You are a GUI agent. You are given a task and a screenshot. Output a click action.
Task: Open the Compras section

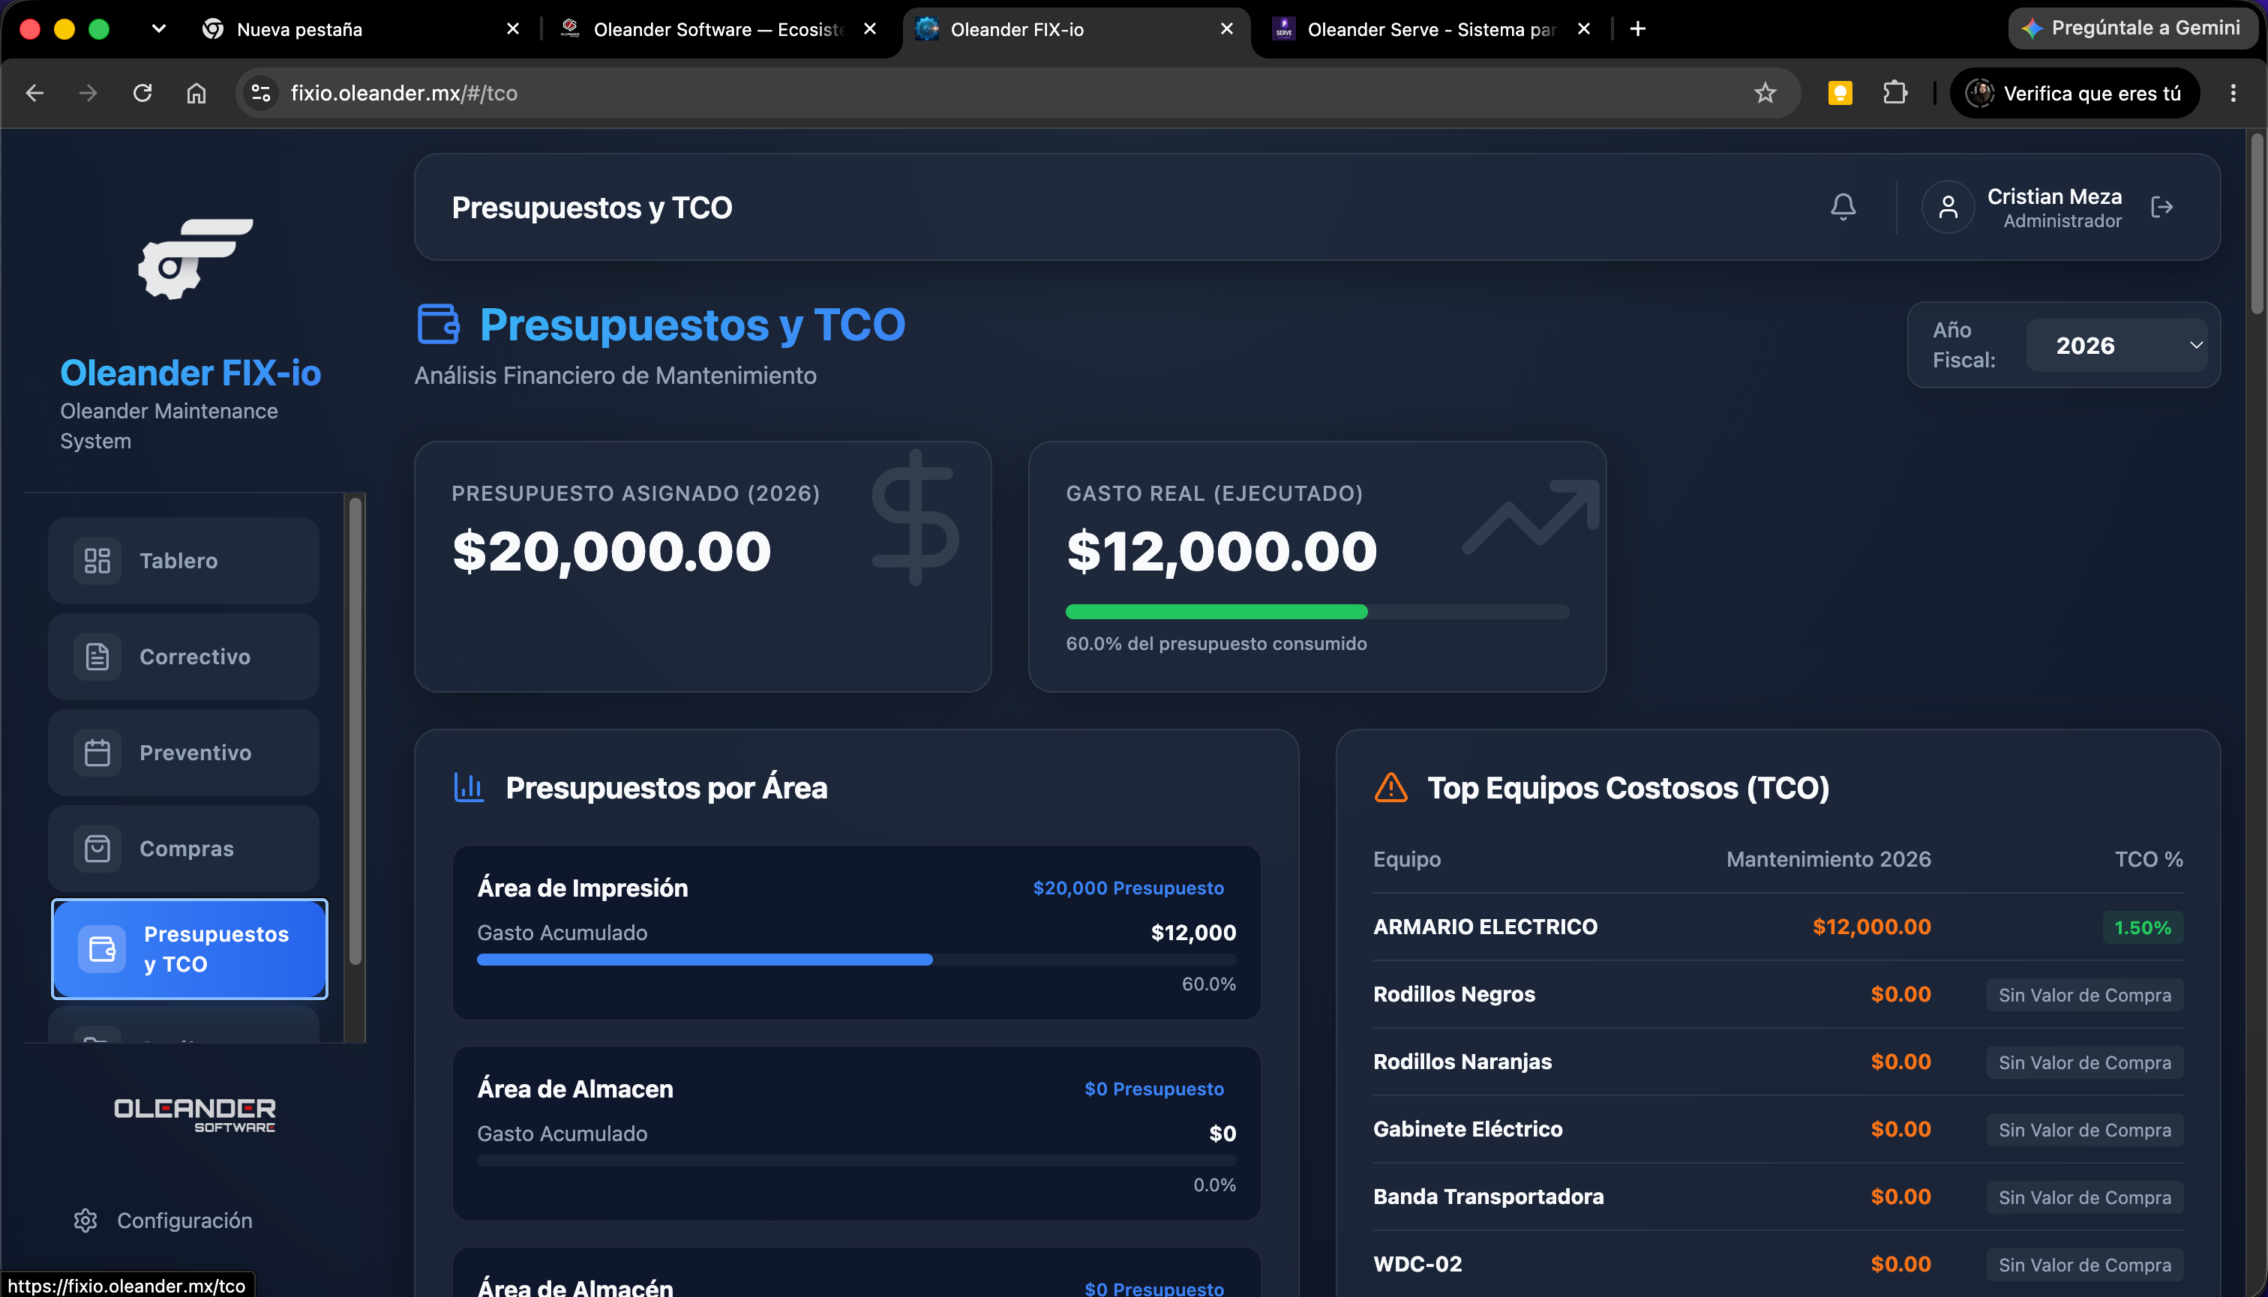coord(184,849)
